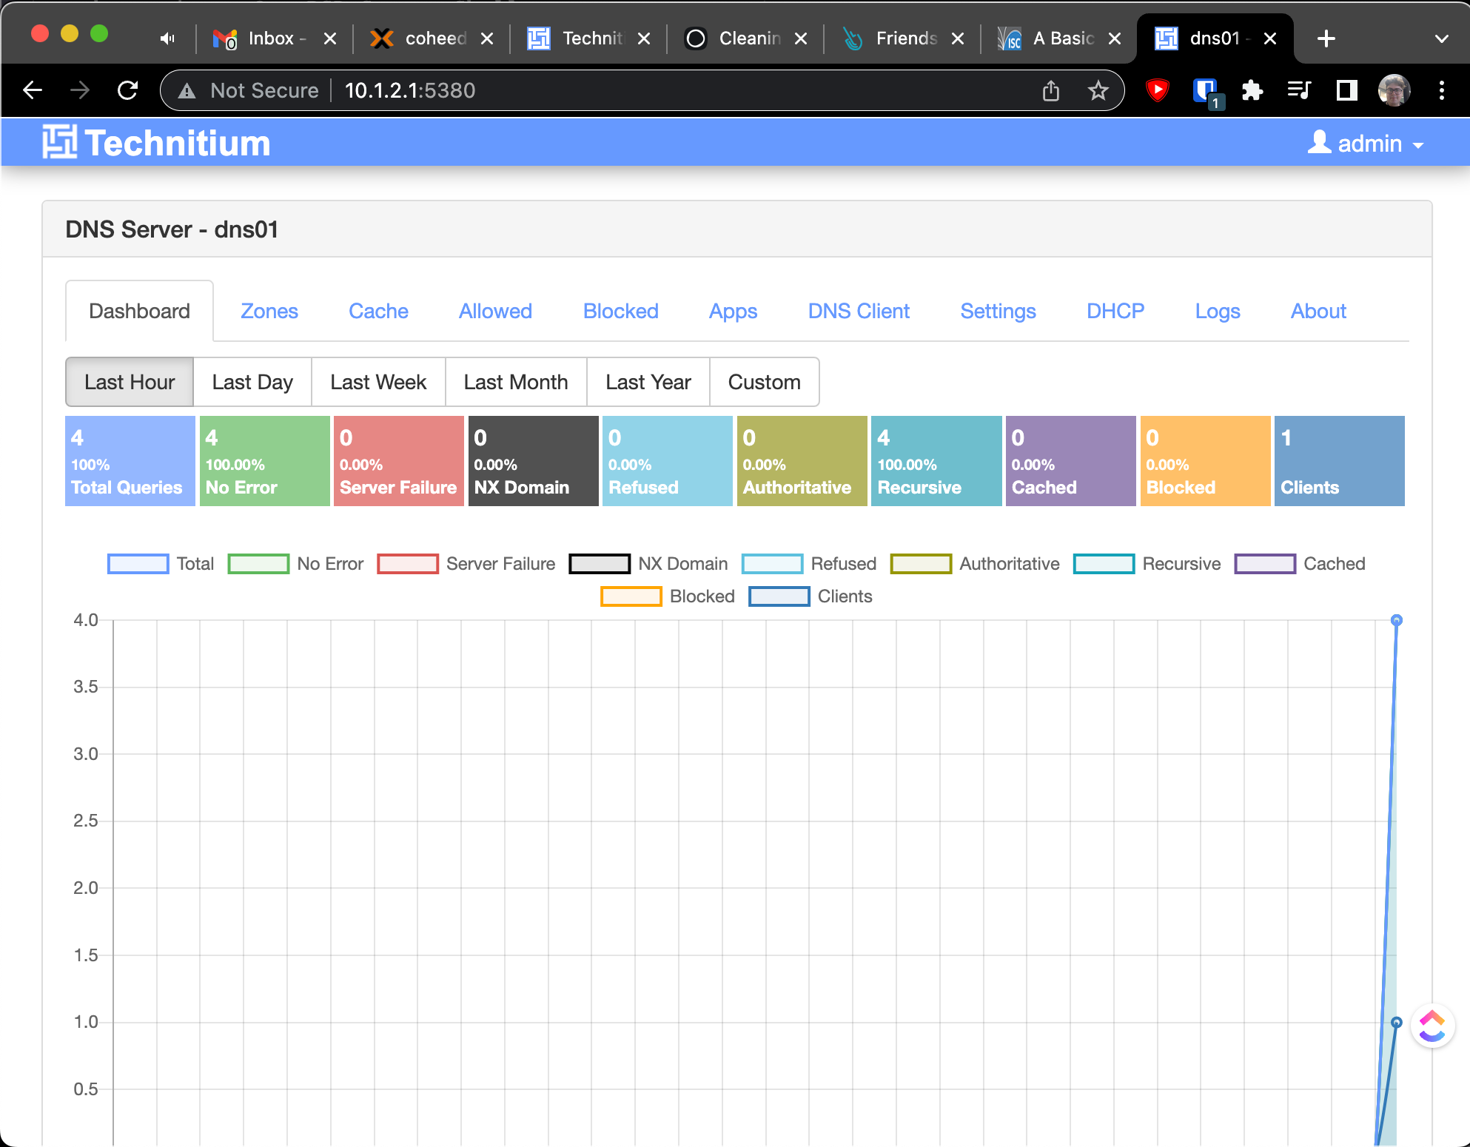Open the Chrome three-dot menu
This screenshot has height=1147, width=1470.
tap(1441, 91)
